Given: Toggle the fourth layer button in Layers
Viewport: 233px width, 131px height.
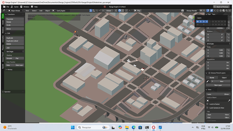Looking at the screenshot, I should [x=207, y=22].
